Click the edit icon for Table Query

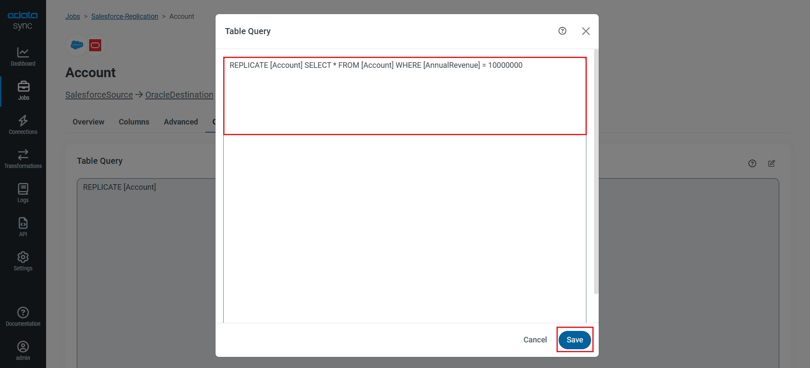click(x=771, y=163)
